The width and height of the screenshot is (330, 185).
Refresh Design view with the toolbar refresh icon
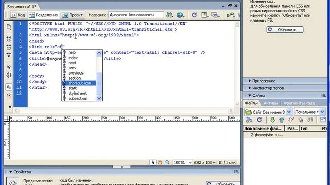[194, 15]
